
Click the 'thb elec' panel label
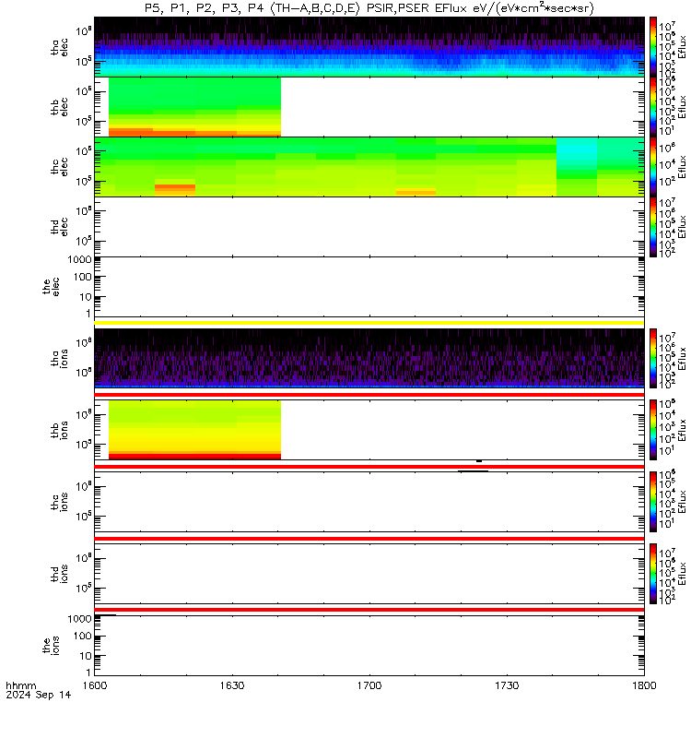coord(59,107)
